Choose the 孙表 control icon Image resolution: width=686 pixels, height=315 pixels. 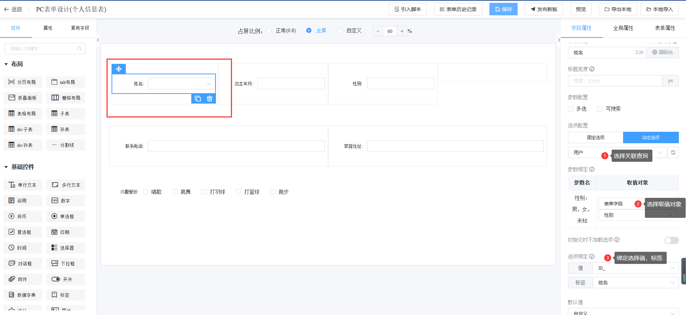[x=54, y=129]
